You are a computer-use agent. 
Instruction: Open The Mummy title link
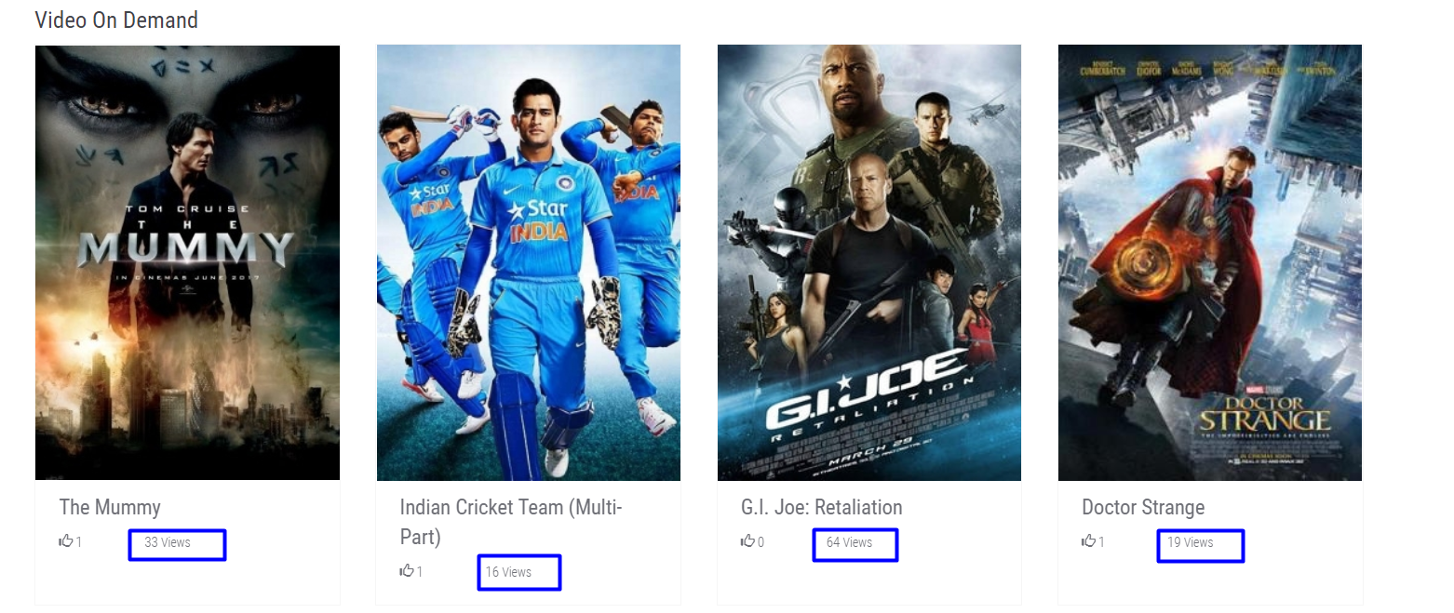click(110, 507)
